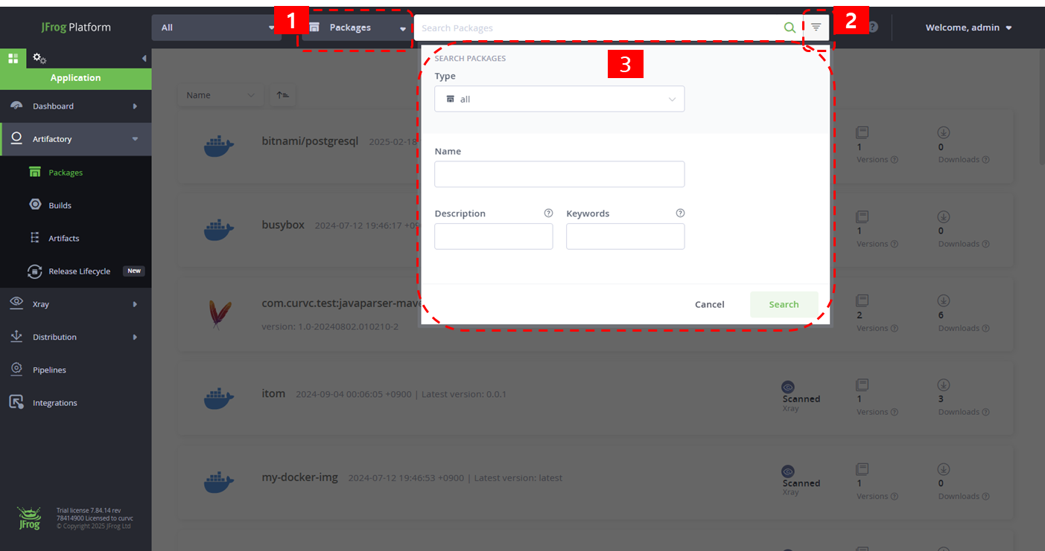
Task: Open the Type all dropdown
Action: point(559,99)
